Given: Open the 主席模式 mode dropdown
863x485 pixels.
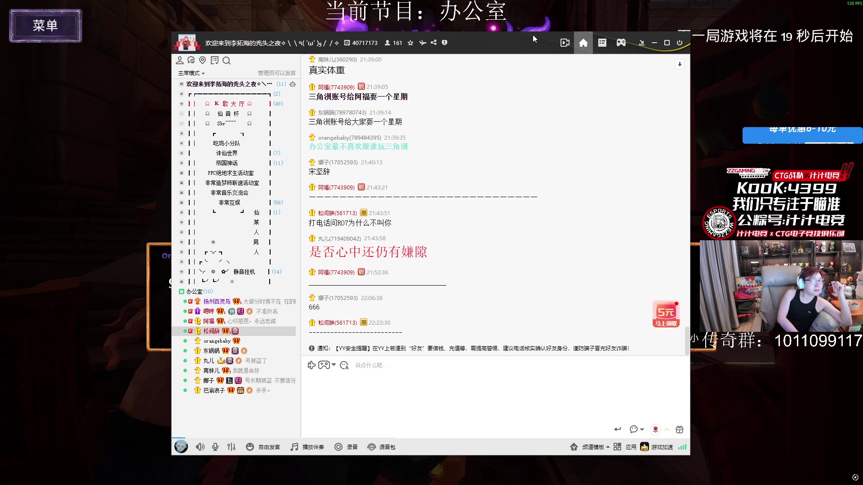Looking at the screenshot, I should [x=191, y=73].
